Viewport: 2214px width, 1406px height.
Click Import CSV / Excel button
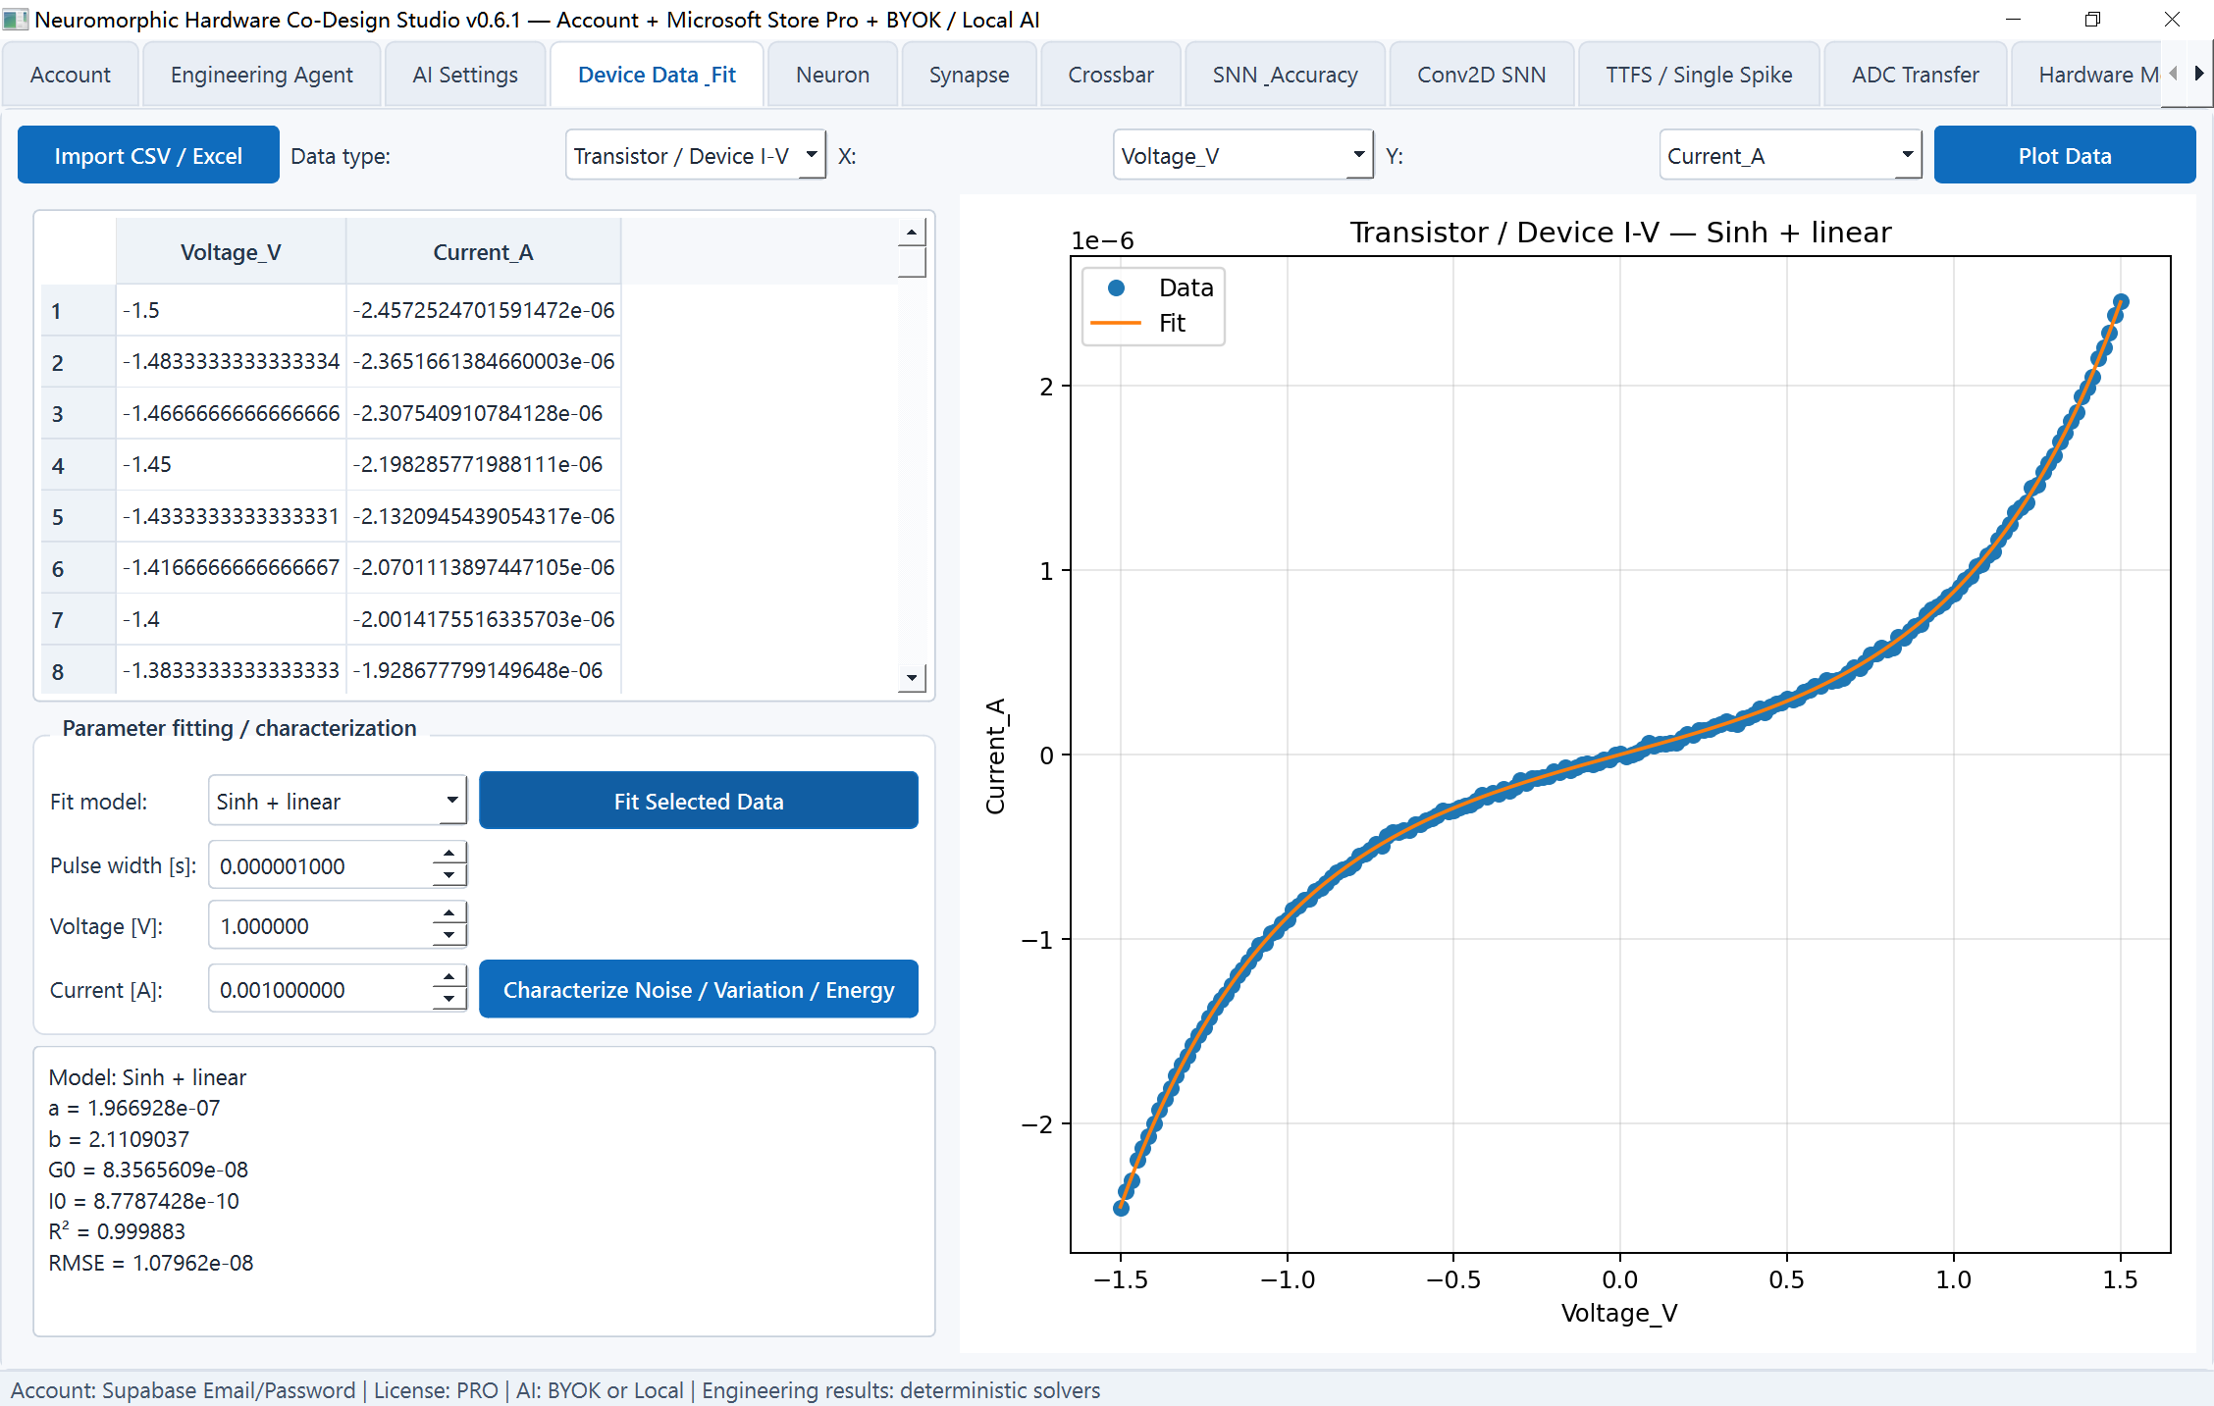click(148, 156)
